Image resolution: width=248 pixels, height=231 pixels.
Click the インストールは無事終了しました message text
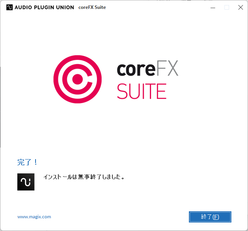click(83, 177)
